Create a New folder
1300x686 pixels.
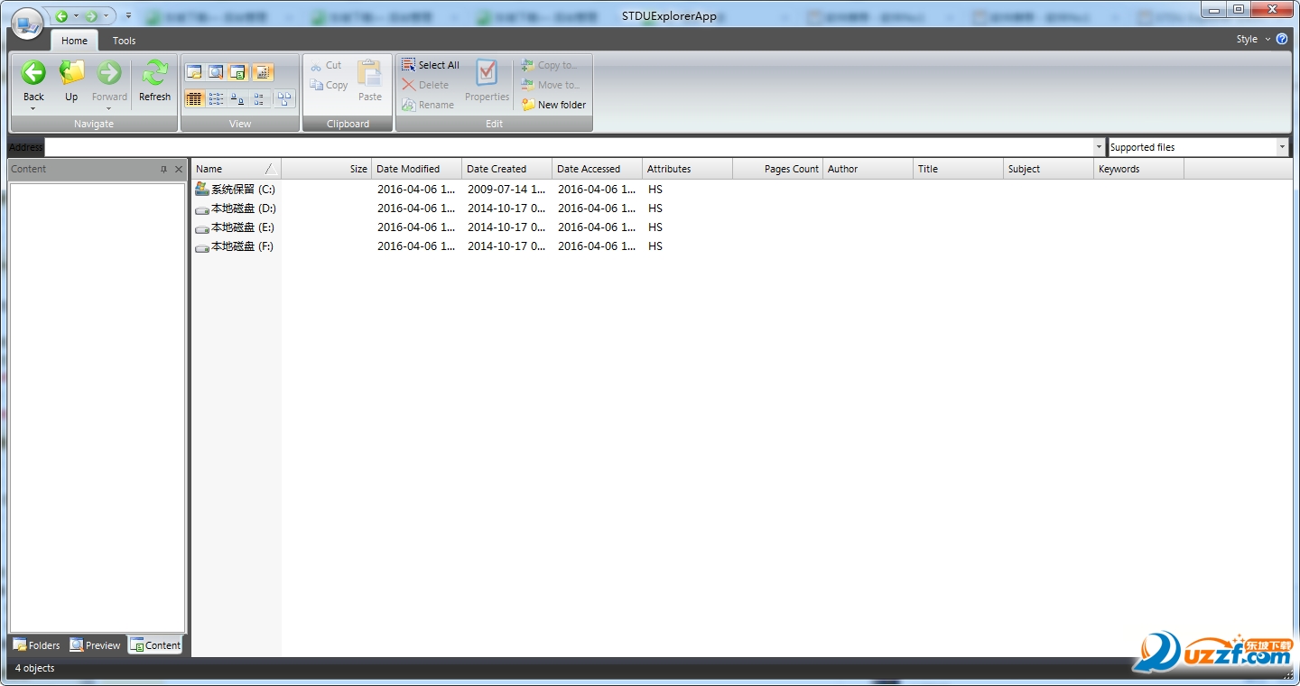554,105
